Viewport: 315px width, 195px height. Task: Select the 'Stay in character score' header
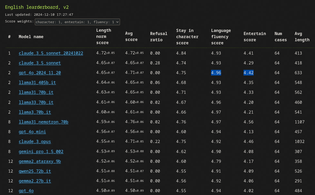point(187,37)
